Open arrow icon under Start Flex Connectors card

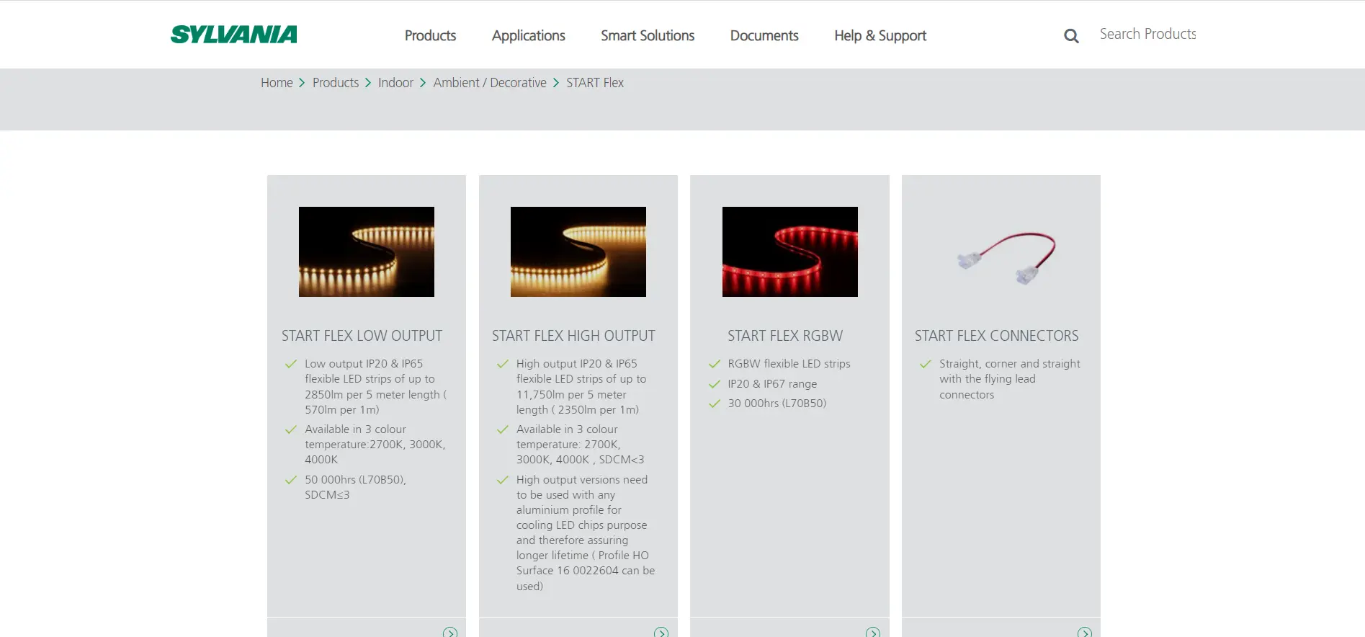coord(1085,632)
